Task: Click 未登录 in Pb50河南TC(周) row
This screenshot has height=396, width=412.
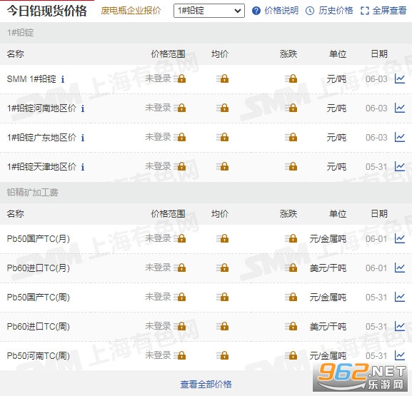Action: pos(158,355)
